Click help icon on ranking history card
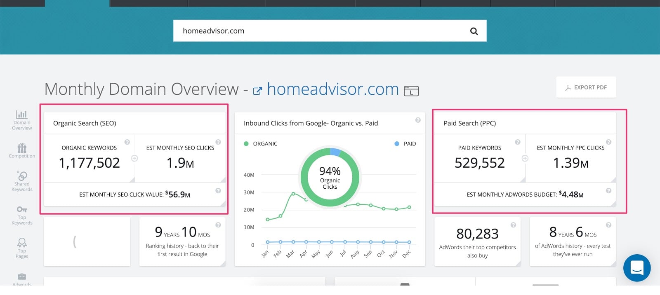Image resolution: width=660 pixels, height=295 pixels. 218,225
